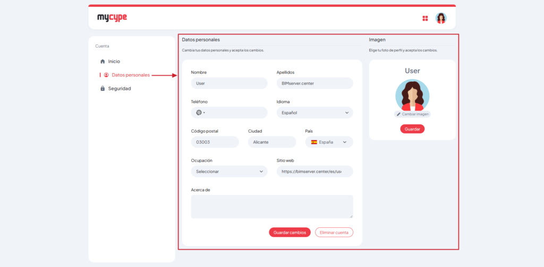Viewport: 544px width, 267px height.
Task: Open the País dropdown chevron
Action: click(344, 142)
